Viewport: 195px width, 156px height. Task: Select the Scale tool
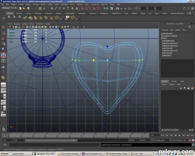[3, 55]
